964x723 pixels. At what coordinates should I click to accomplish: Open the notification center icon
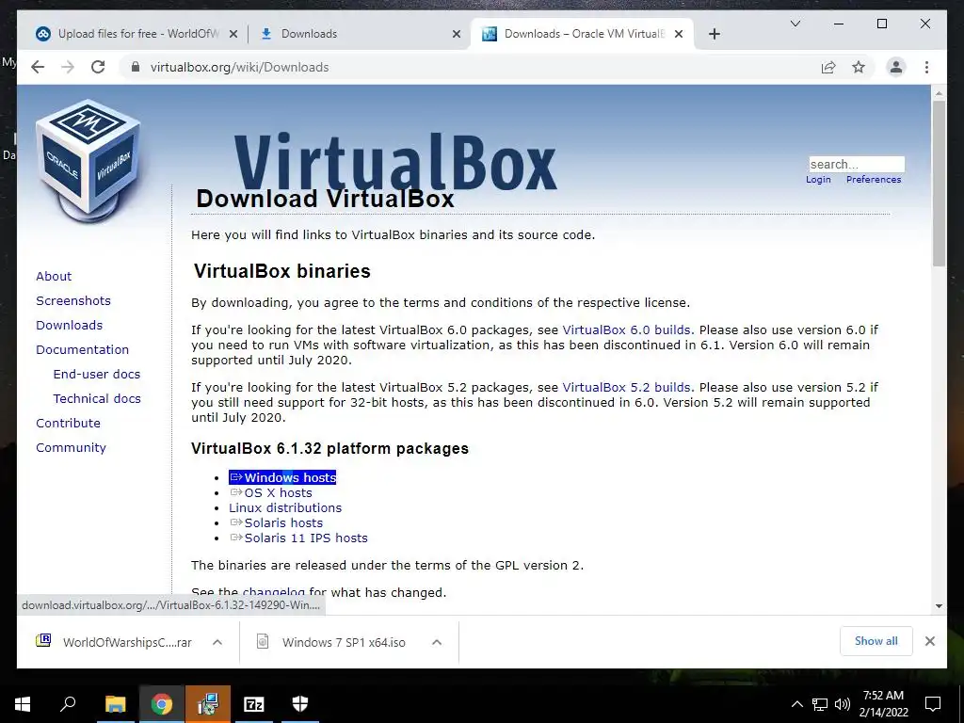click(933, 704)
